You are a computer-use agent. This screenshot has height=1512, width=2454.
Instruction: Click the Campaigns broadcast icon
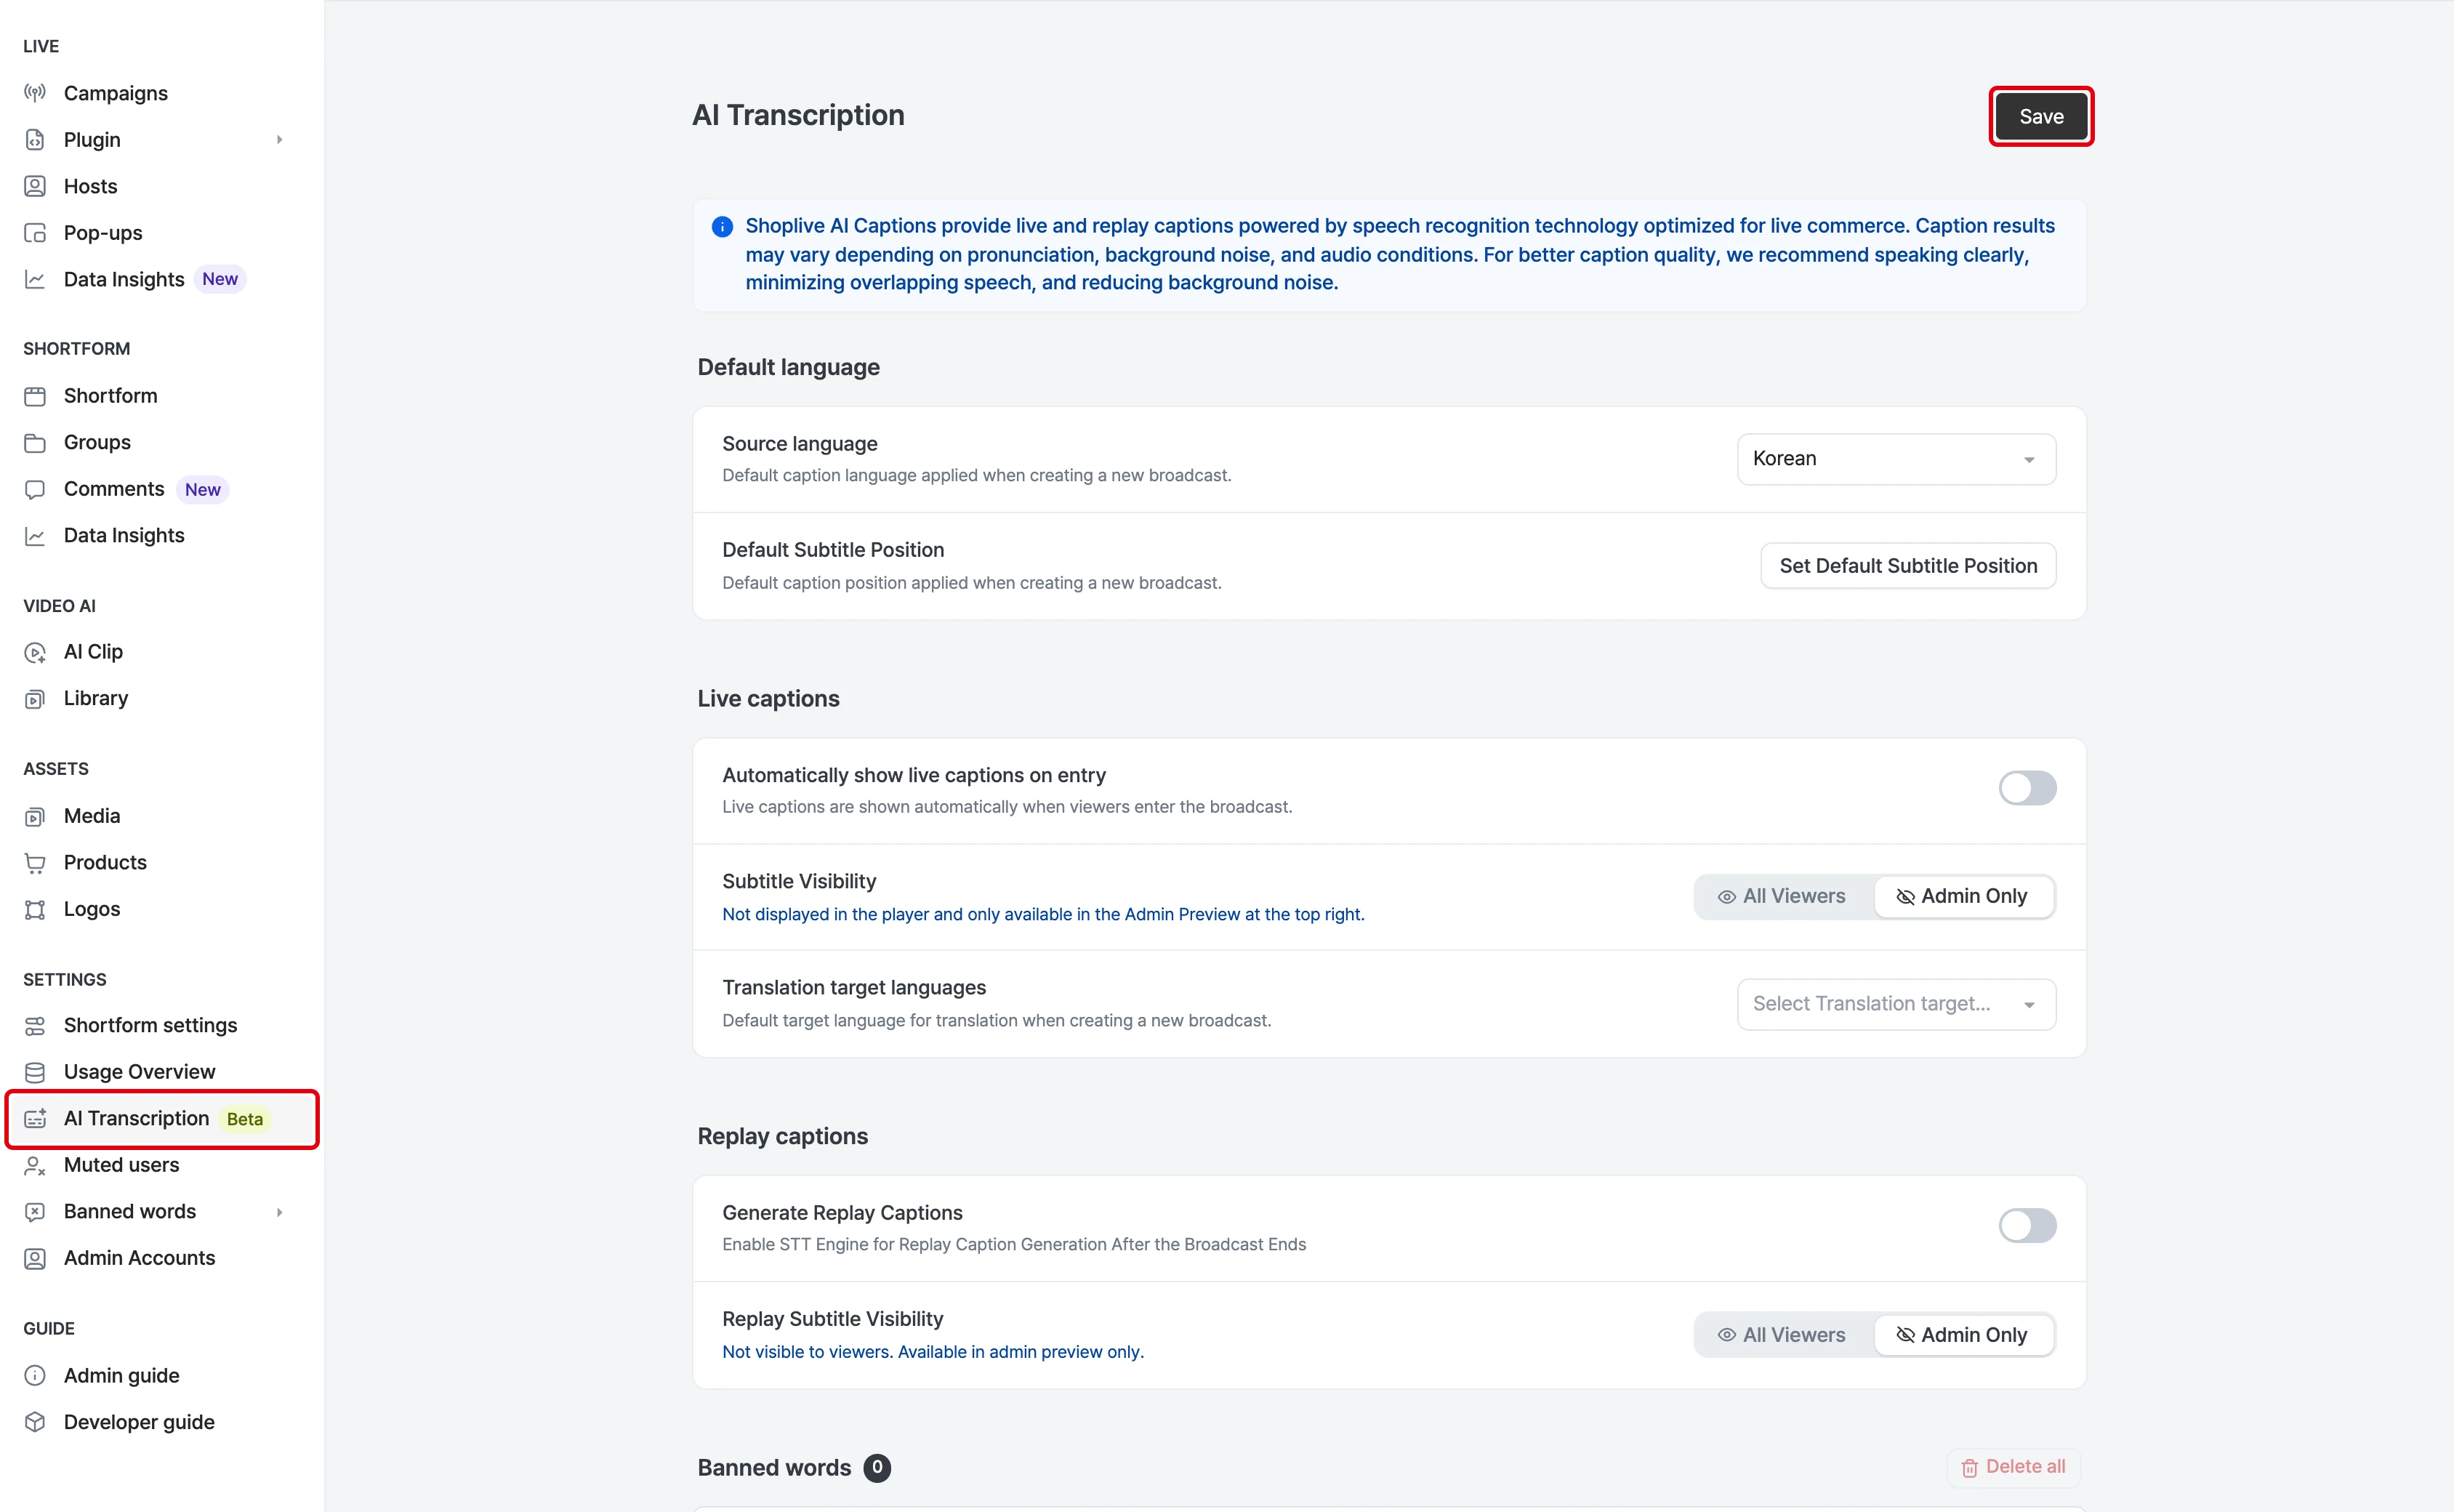[35, 93]
